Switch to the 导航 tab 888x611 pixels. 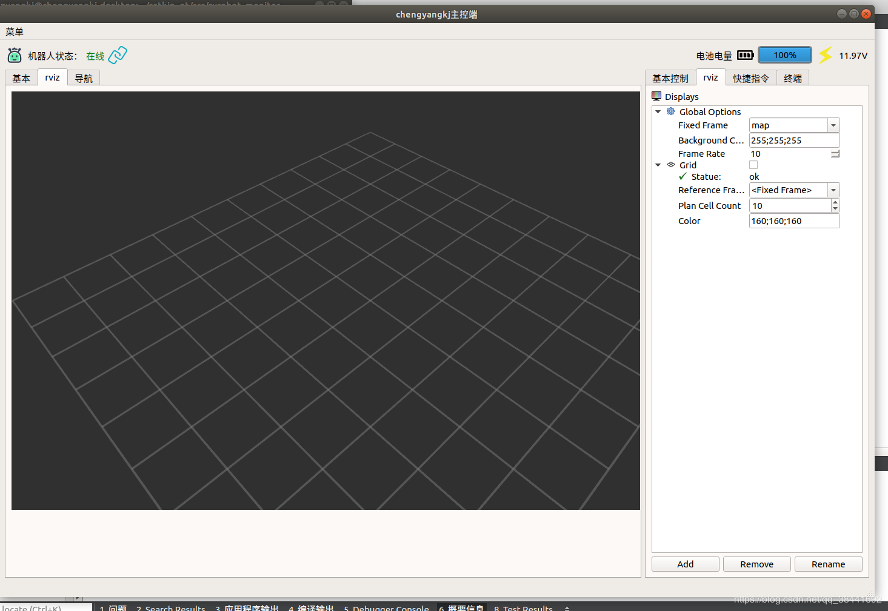[84, 78]
